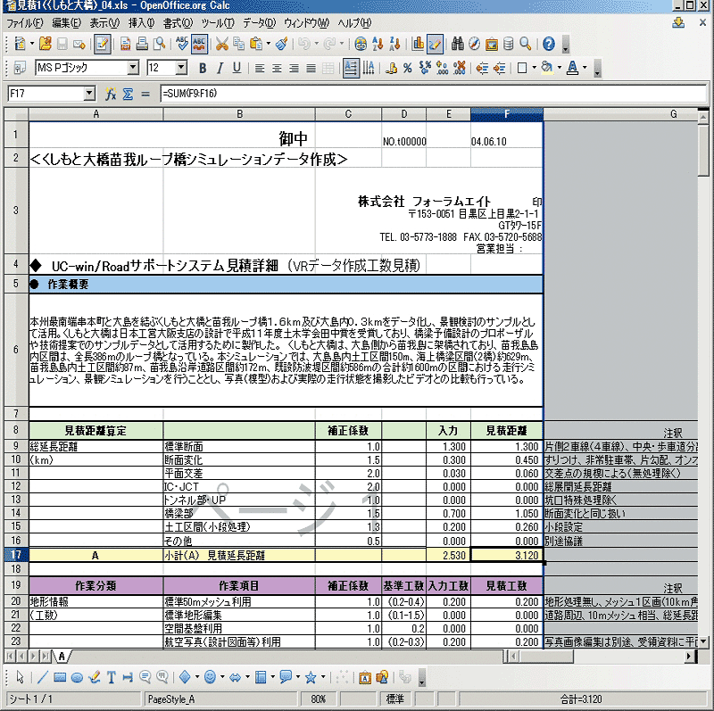Click the formula input line
Screen dimensions: 714x711
tap(433, 94)
